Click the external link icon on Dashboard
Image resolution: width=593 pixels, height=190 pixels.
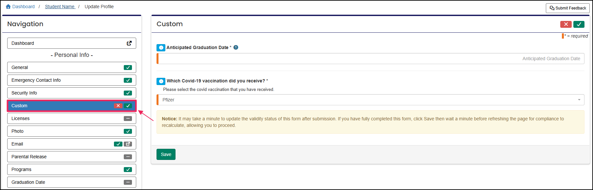coord(129,43)
